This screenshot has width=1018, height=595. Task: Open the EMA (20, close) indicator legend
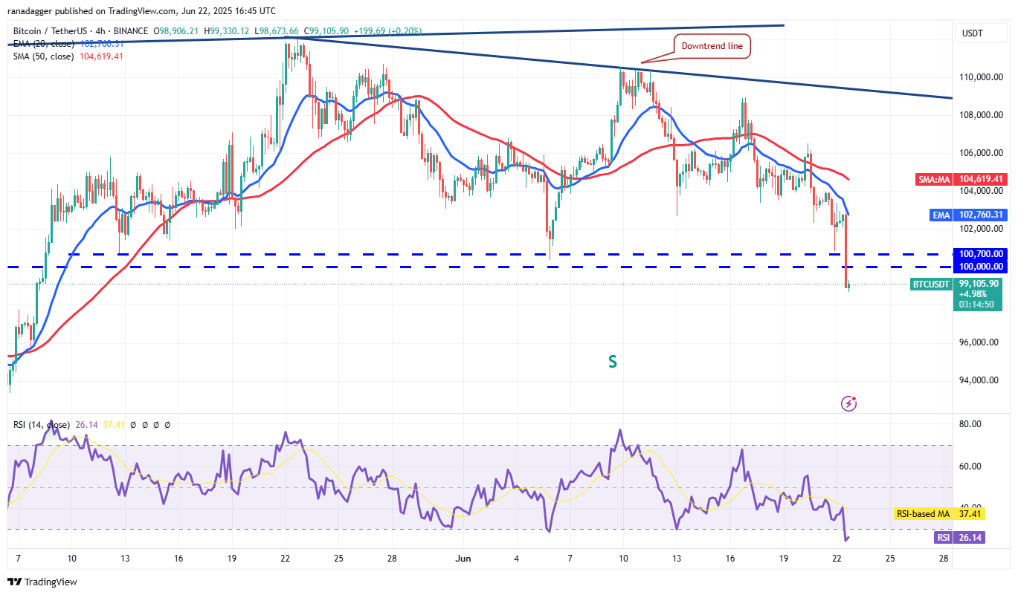(42, 44)
